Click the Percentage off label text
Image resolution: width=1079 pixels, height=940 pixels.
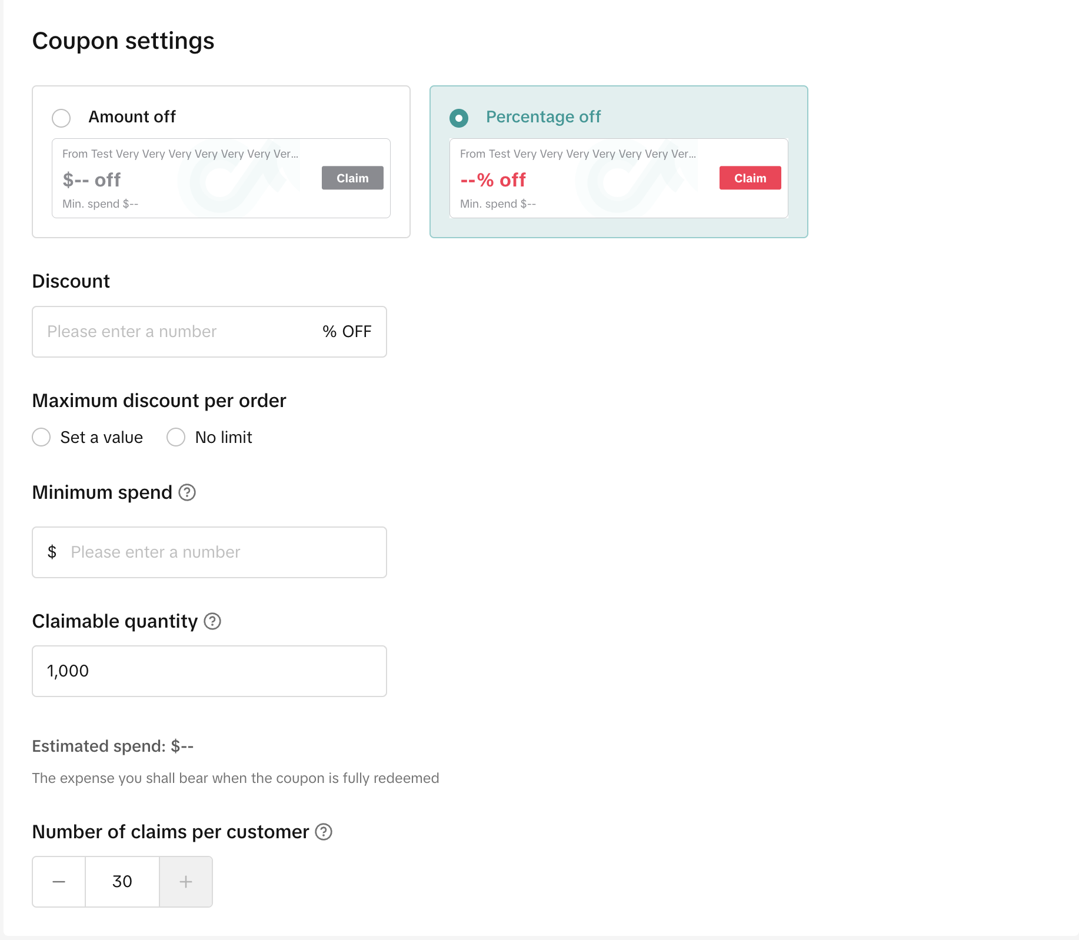(x=543, y=117)
